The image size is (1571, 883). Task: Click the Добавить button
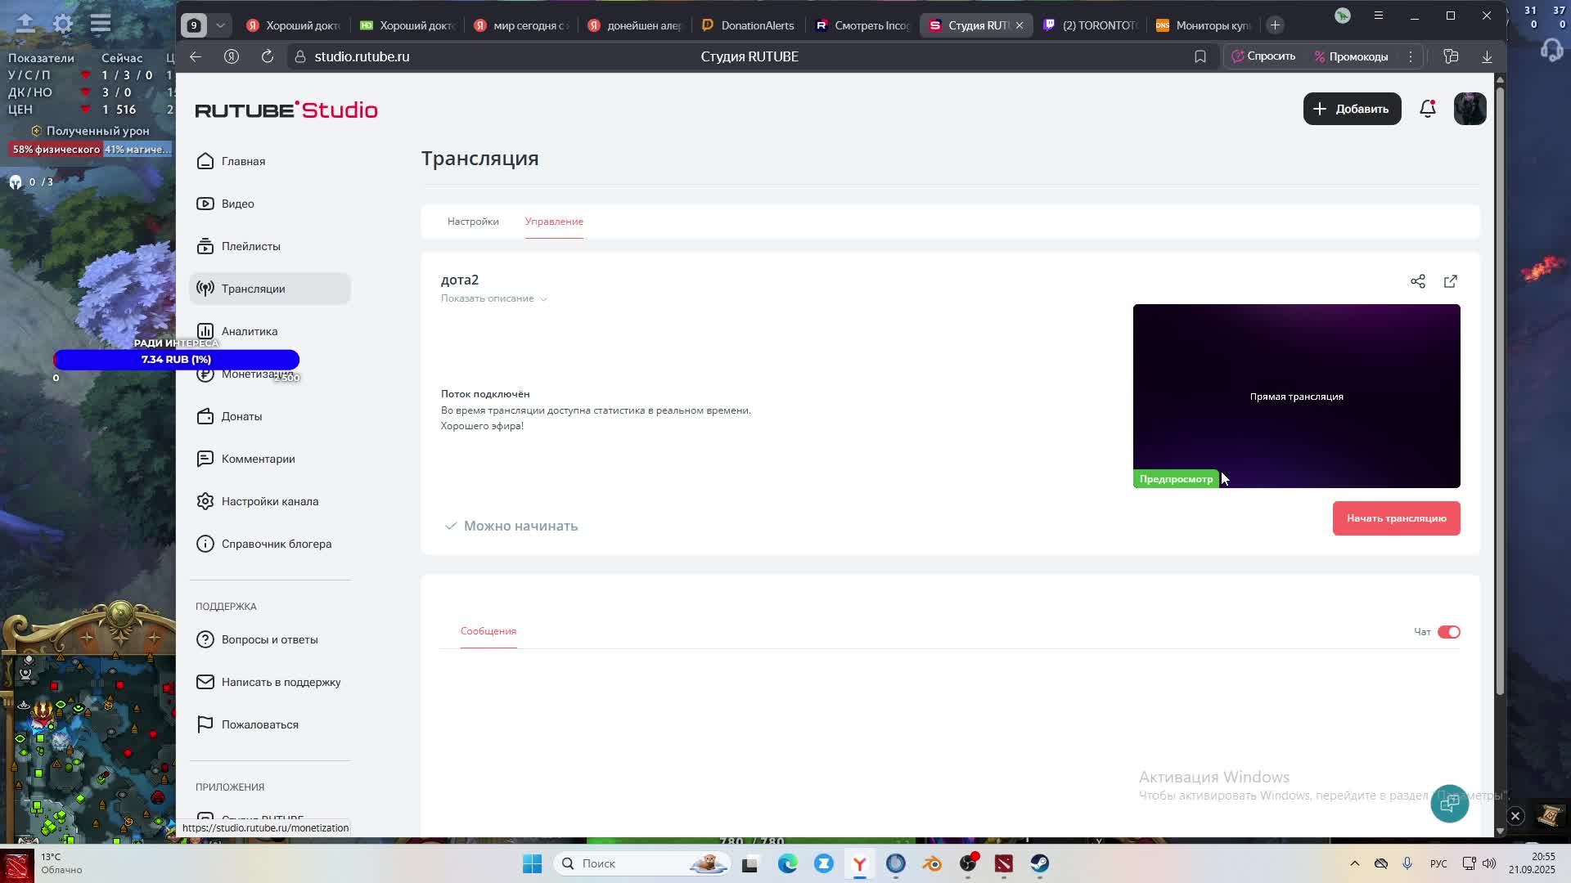1352,109
